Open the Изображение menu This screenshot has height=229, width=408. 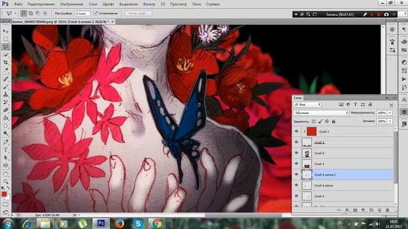click(71, 4)
